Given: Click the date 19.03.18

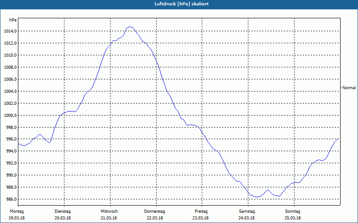Looking at the screenshot, I should coord(17,218).
